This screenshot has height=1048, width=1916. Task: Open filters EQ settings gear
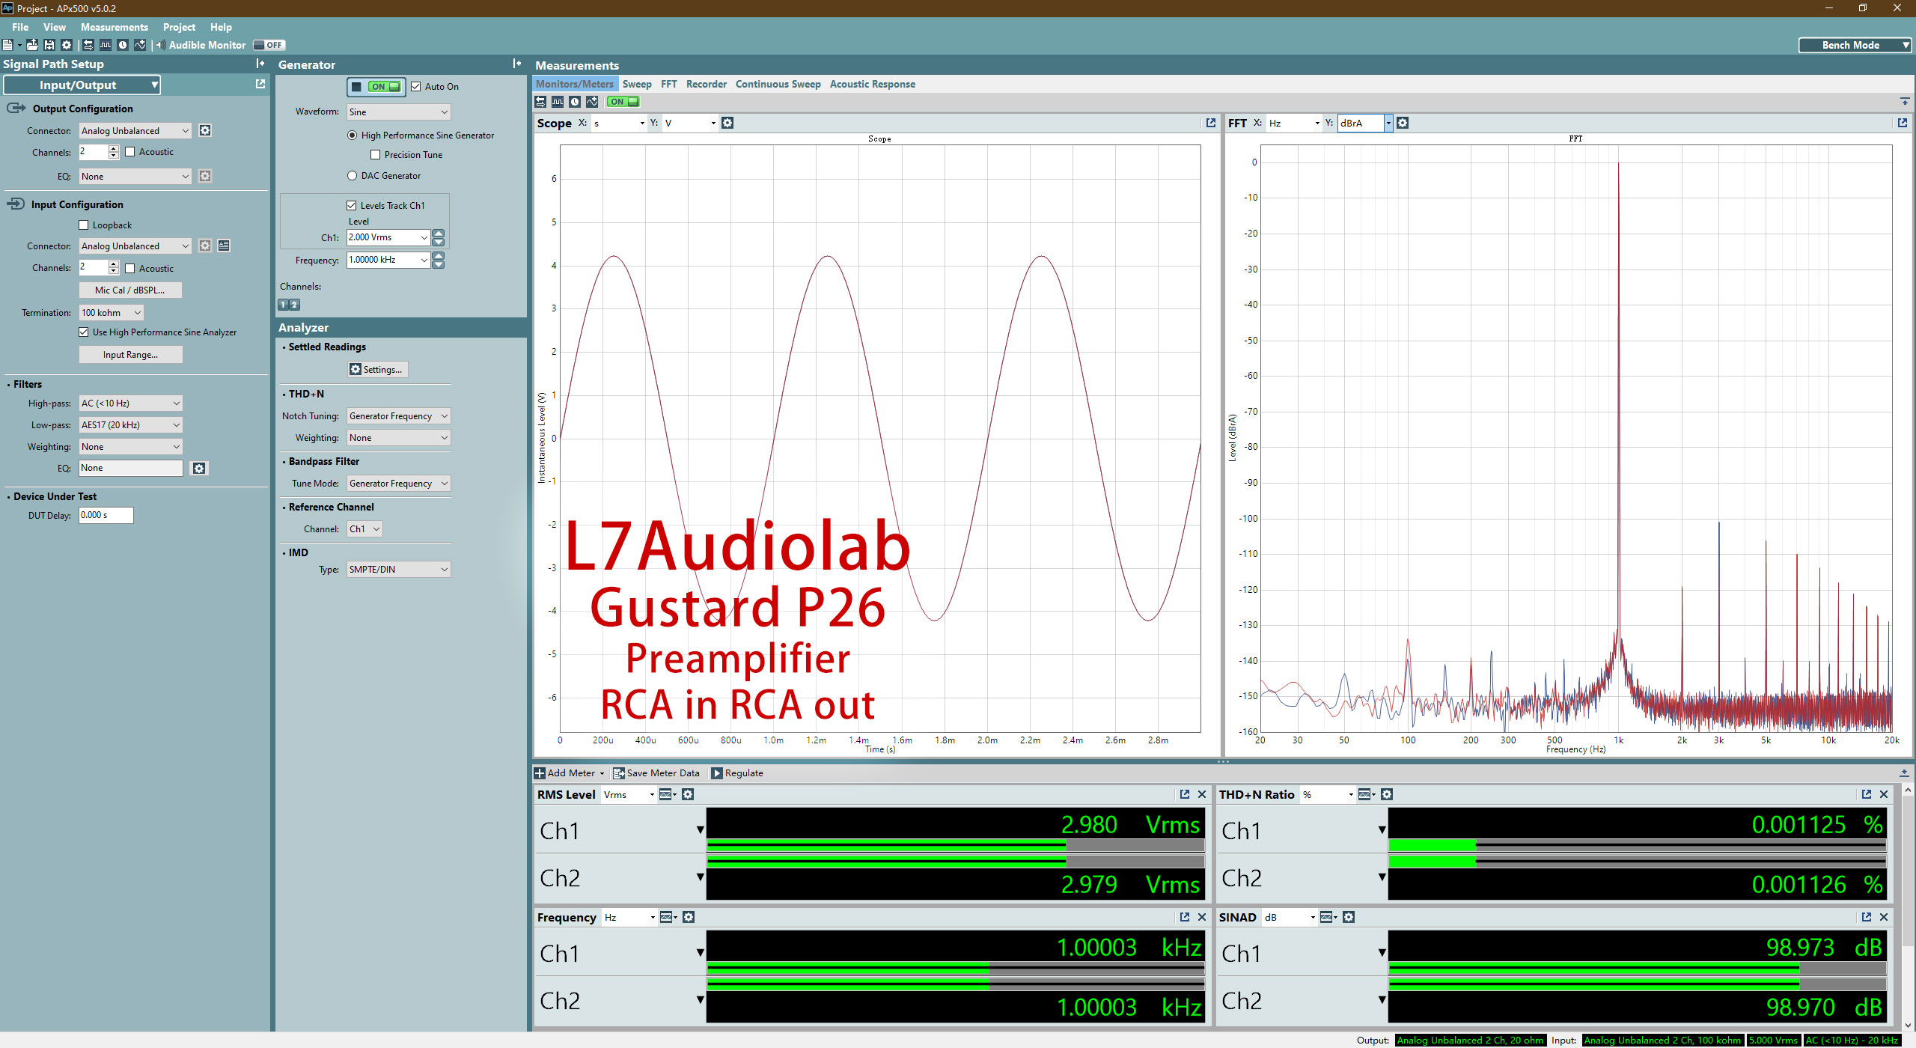pos(199,468)
